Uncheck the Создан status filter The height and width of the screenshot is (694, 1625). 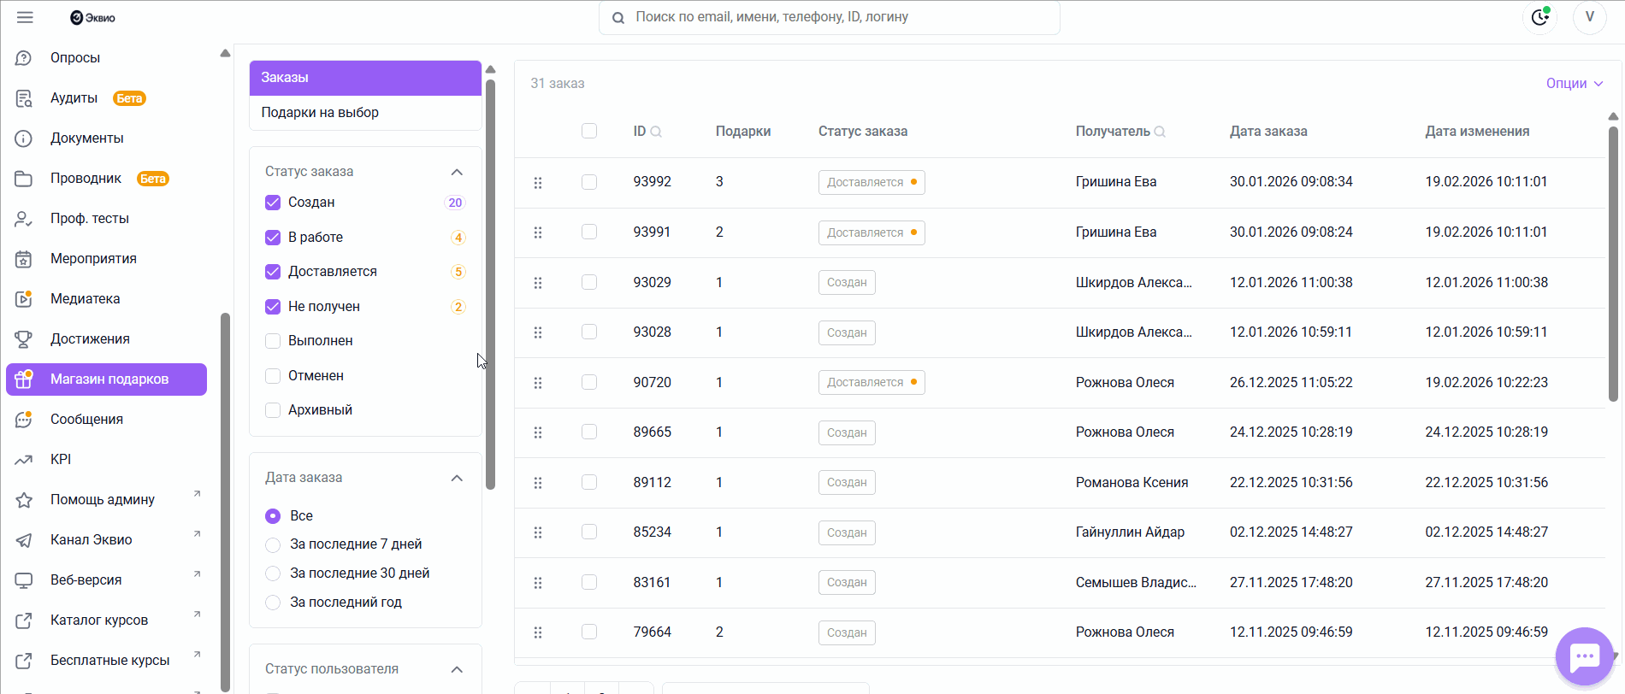(x=273, y=203)
